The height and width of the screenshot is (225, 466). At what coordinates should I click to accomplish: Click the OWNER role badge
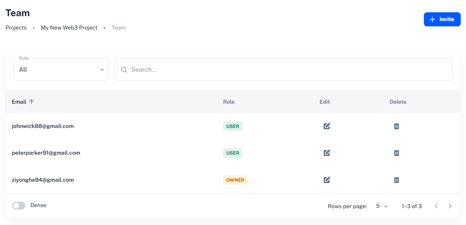[235, 180]
